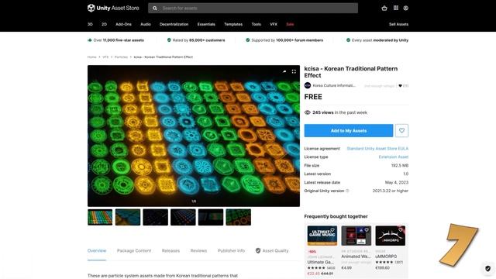Go to Home breadcrumb

point(91,57)
